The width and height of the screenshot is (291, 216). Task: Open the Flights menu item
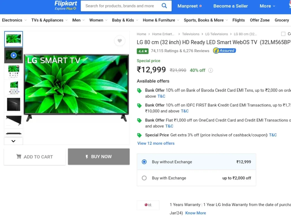(238, 20)
